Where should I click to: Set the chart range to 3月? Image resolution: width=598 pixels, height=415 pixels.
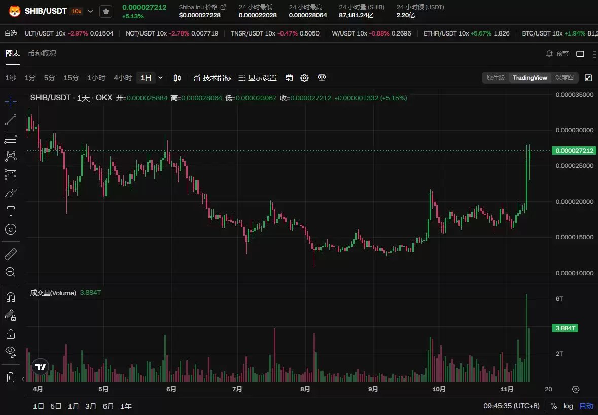click(x=91, y=406)
